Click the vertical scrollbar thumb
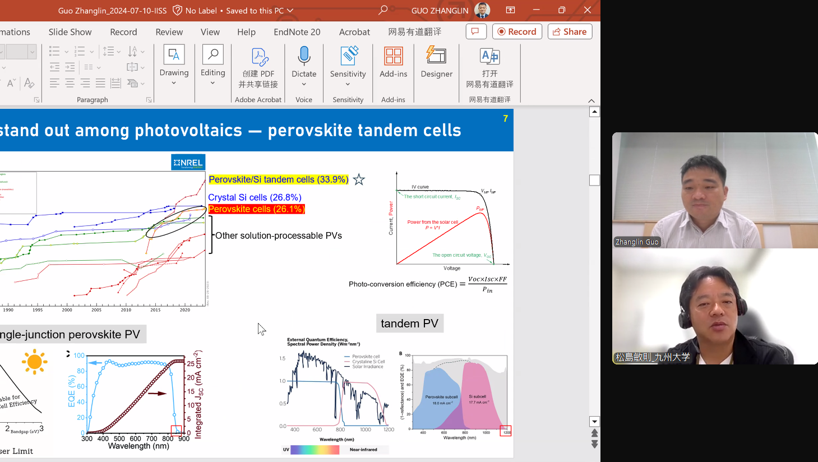Screen dimensions: 818x462 [594, 180]
